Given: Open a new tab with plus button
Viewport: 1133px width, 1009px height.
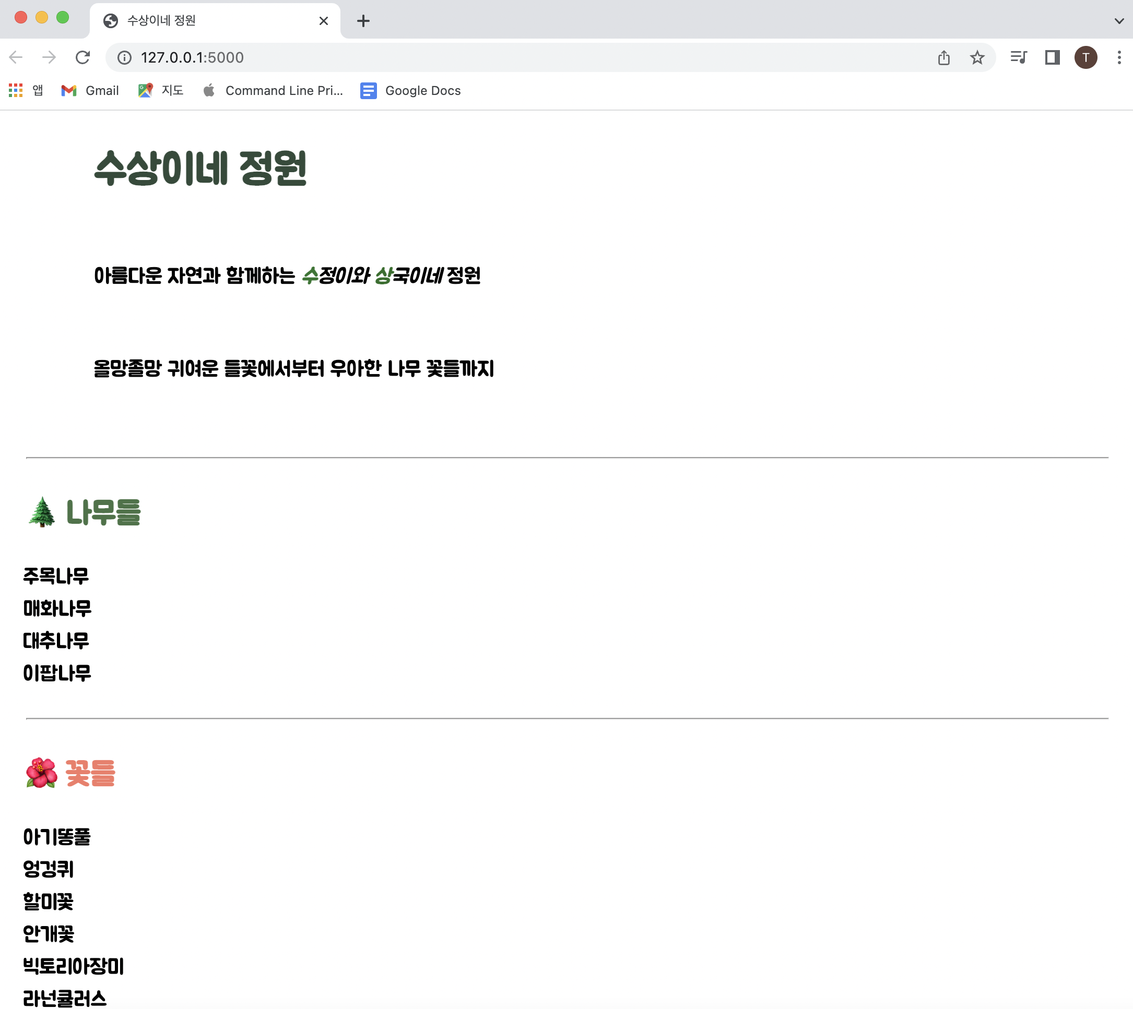Looking at the screenshot, I should pyautogui.click(x=363, y=21).
